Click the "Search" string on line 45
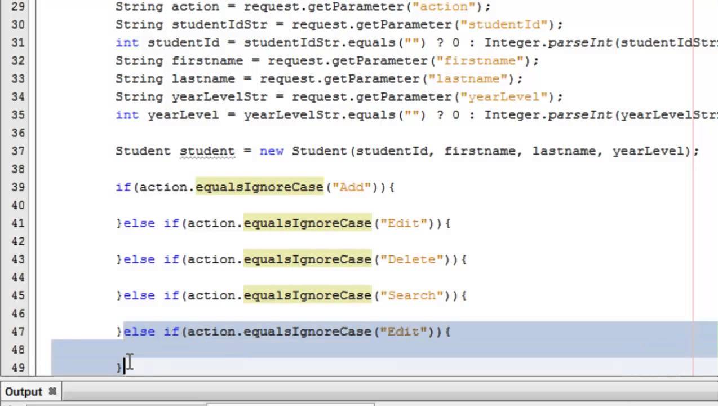 click(412, 295)
